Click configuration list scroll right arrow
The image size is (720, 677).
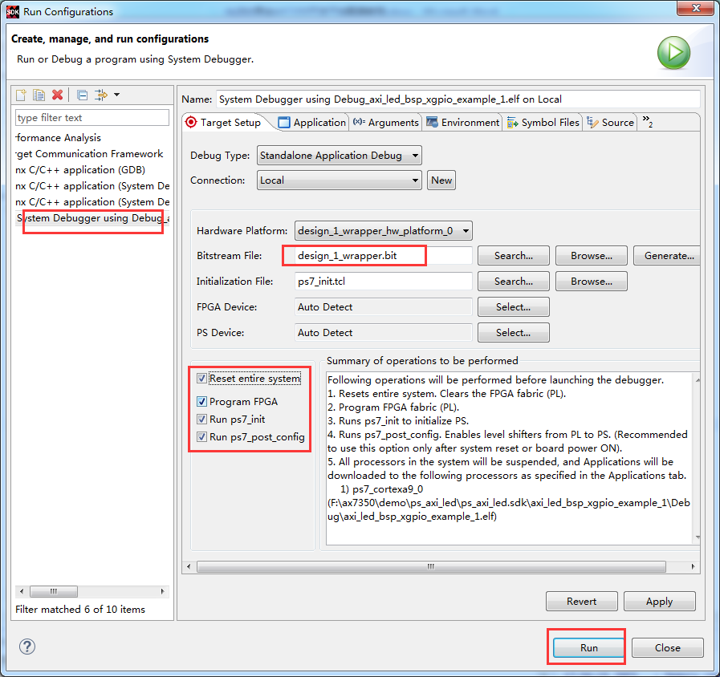point(163,591)
